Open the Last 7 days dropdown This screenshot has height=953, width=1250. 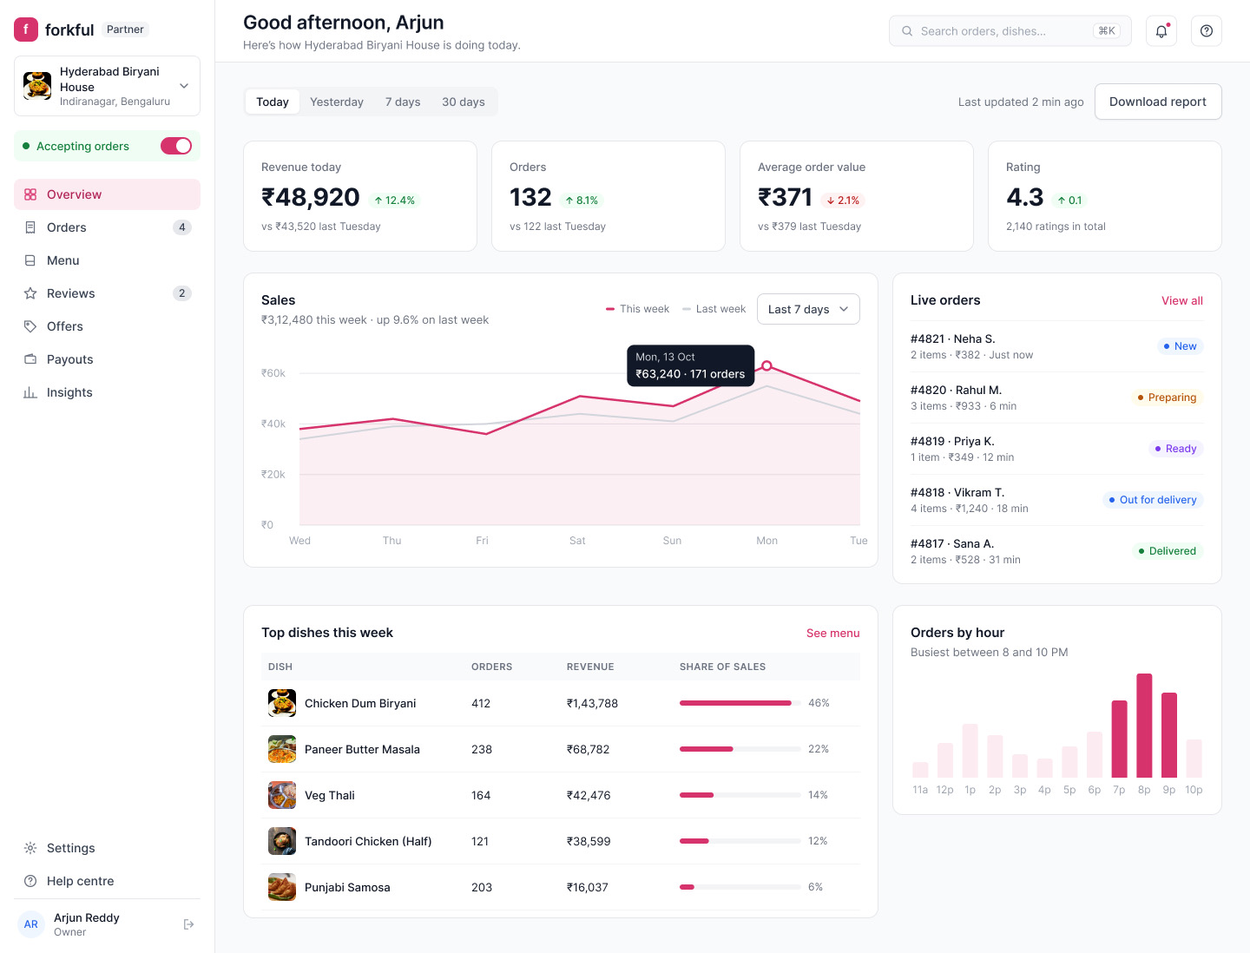coord(808,309)
